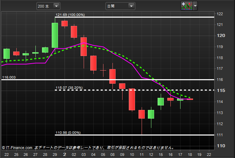Select the red candle on the 09th
235x158 pixels.
(x=122, y=86)
